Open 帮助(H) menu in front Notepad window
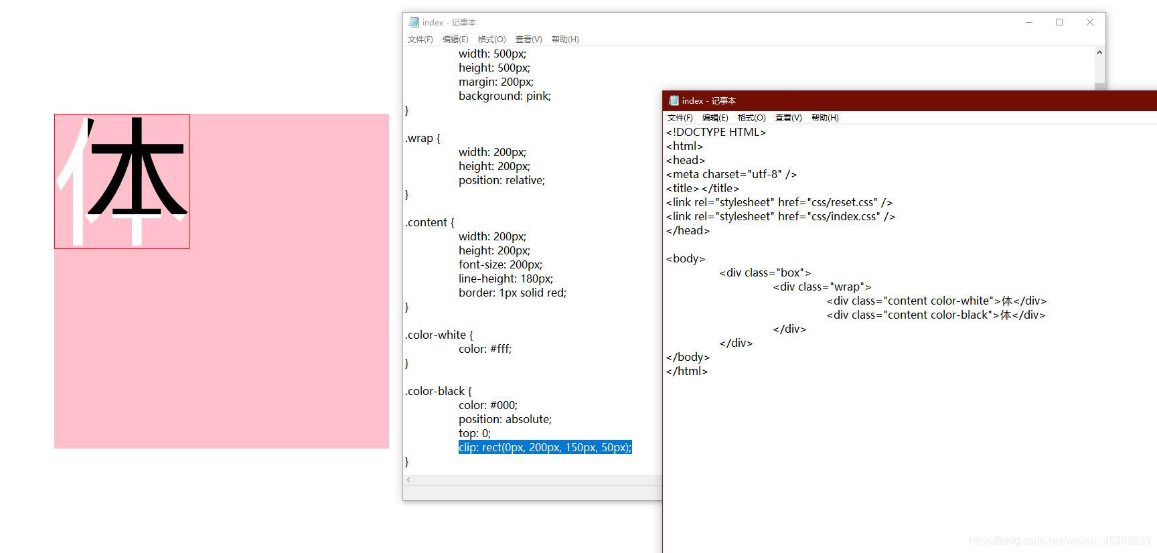 point(825,118)
